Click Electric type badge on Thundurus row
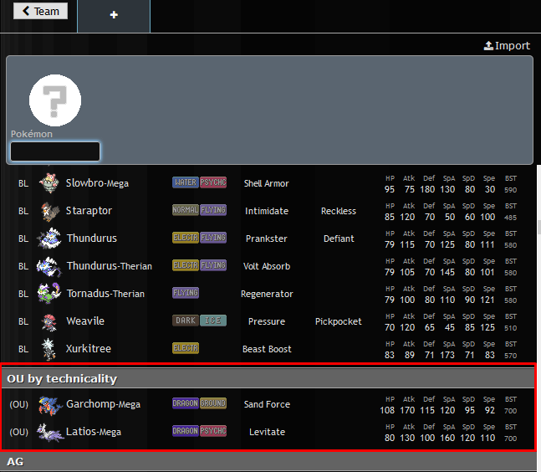 click(186, 238)
